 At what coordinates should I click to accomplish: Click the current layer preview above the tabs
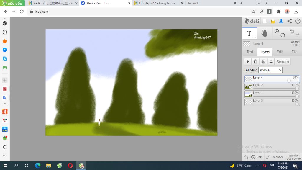click(x=247, y=44)
